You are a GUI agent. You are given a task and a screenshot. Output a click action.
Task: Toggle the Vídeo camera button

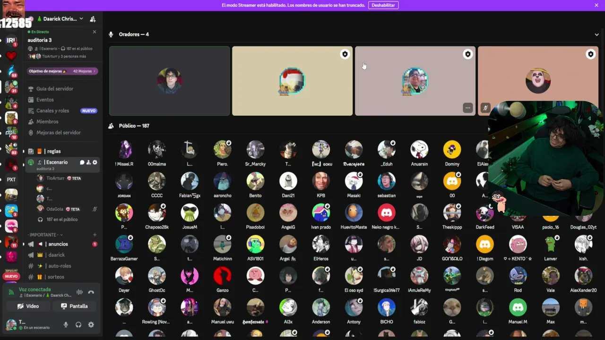tap(28, 306)
